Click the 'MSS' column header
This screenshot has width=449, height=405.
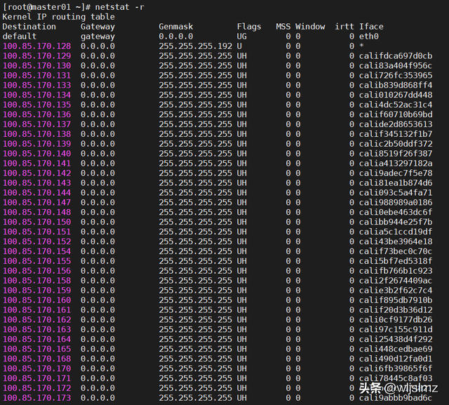click(283, 27)
